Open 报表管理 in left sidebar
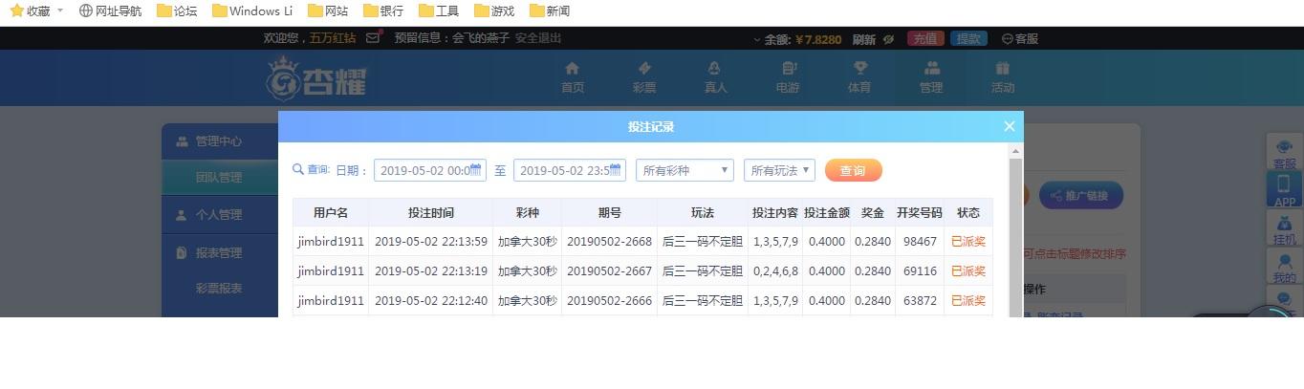This screenshot has height=389, width=1304. click(x=219, y=253)
